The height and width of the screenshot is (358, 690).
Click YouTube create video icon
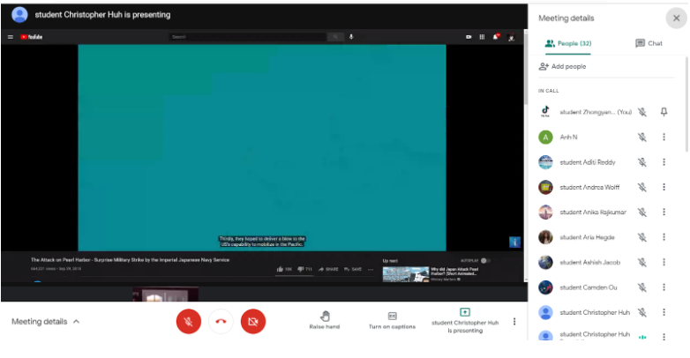[x=469, y=37]
